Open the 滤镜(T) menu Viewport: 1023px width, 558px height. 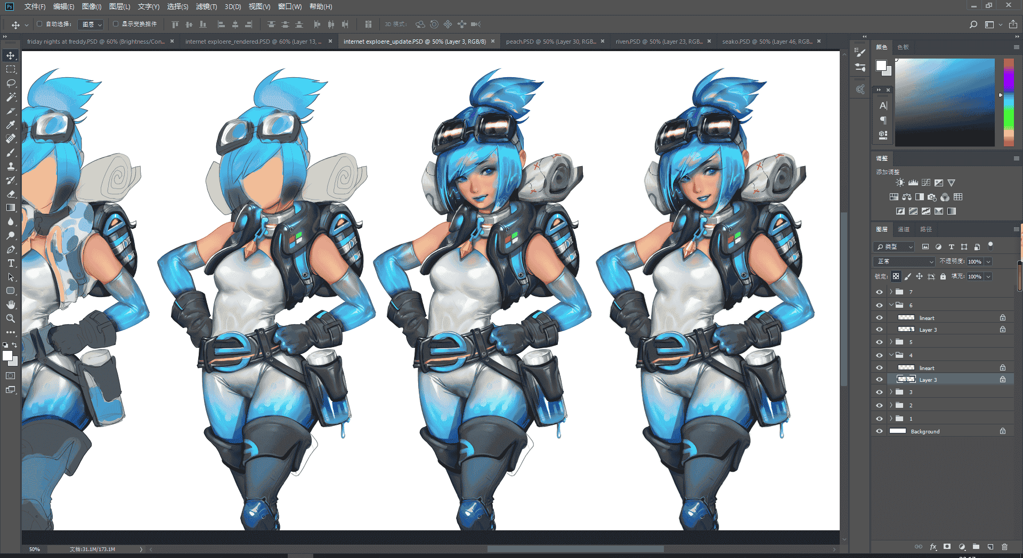206,6
